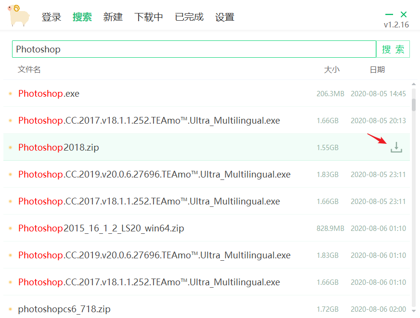Sort by 文件名 column header

tap(29, 70)
